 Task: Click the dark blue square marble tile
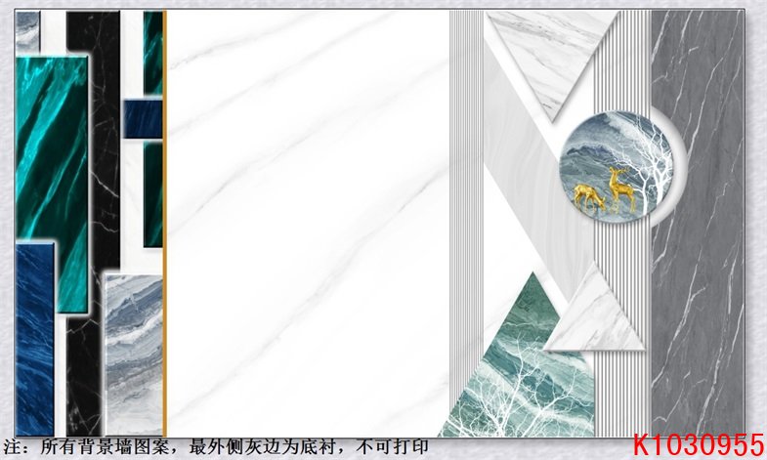pyautogui.click(x=143, y=119)
